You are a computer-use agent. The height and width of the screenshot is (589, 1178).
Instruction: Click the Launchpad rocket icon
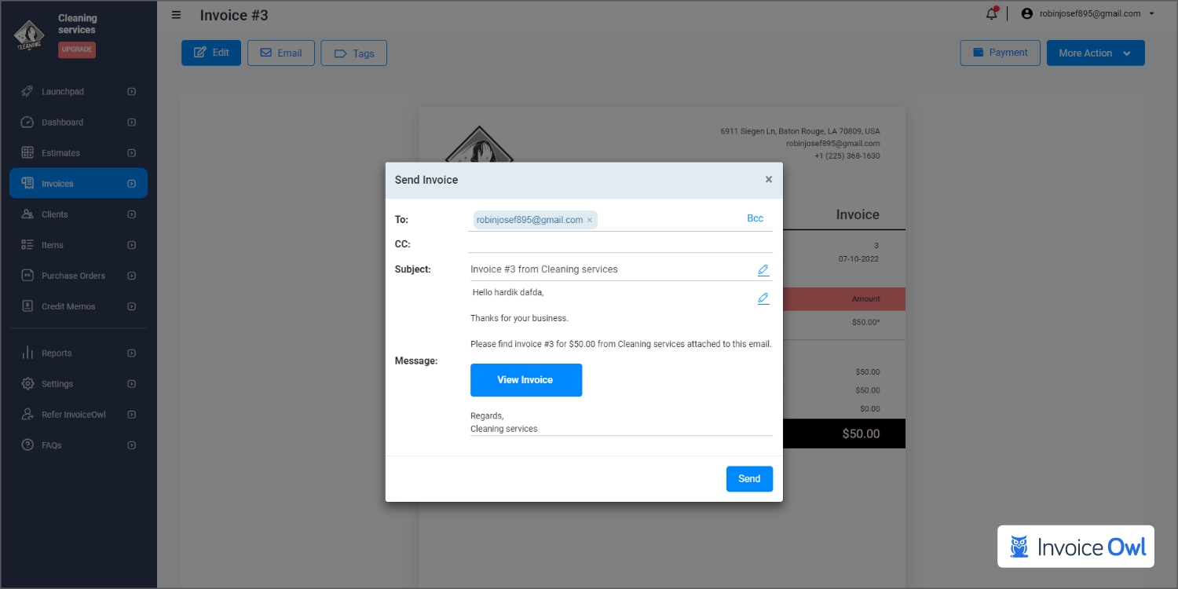click(x=27, y=92)
